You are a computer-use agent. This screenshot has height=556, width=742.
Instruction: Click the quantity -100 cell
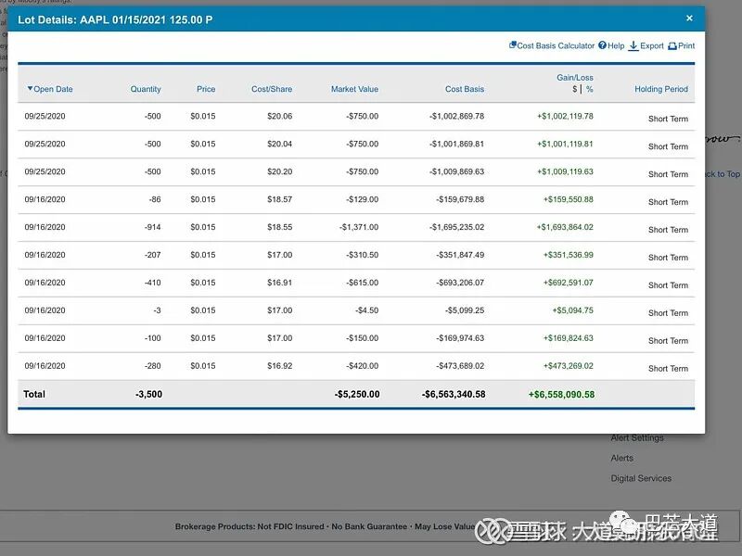[x=152, y=338]
